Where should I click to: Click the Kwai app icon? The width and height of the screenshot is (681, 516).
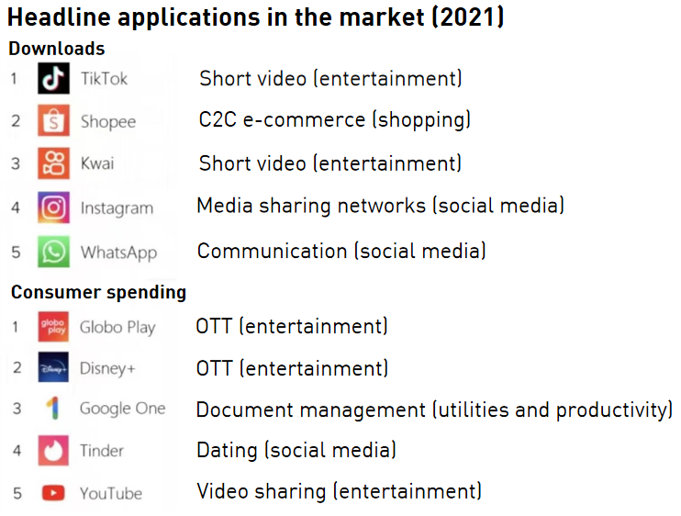tap(53, 163)
